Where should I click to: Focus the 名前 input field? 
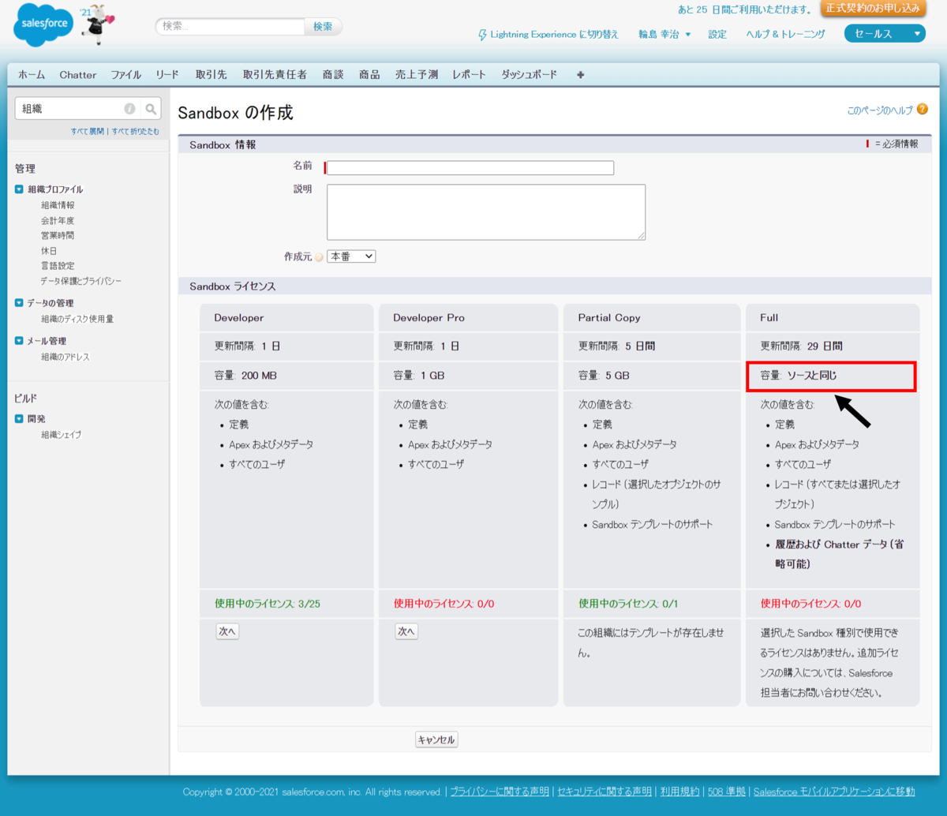[x=470, y=167]
